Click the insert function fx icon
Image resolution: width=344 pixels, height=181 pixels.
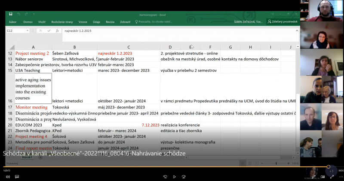57,31
